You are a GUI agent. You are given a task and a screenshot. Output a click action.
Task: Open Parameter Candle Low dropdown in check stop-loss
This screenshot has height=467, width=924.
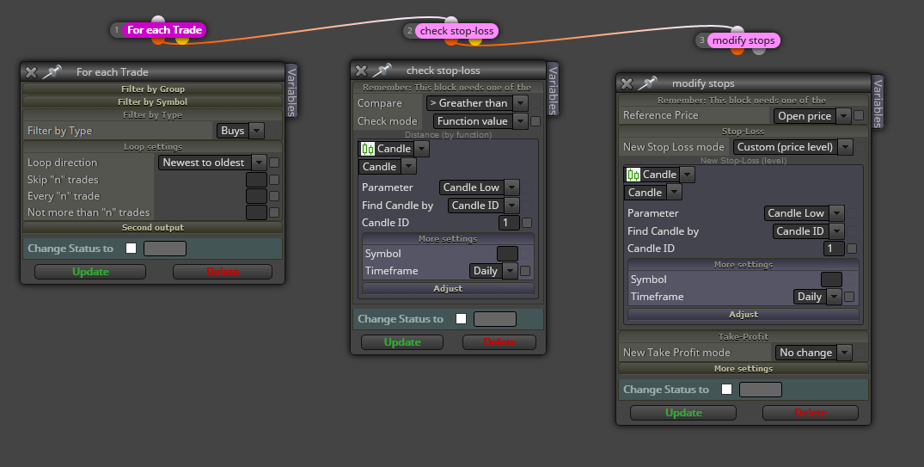pos(479,187)
